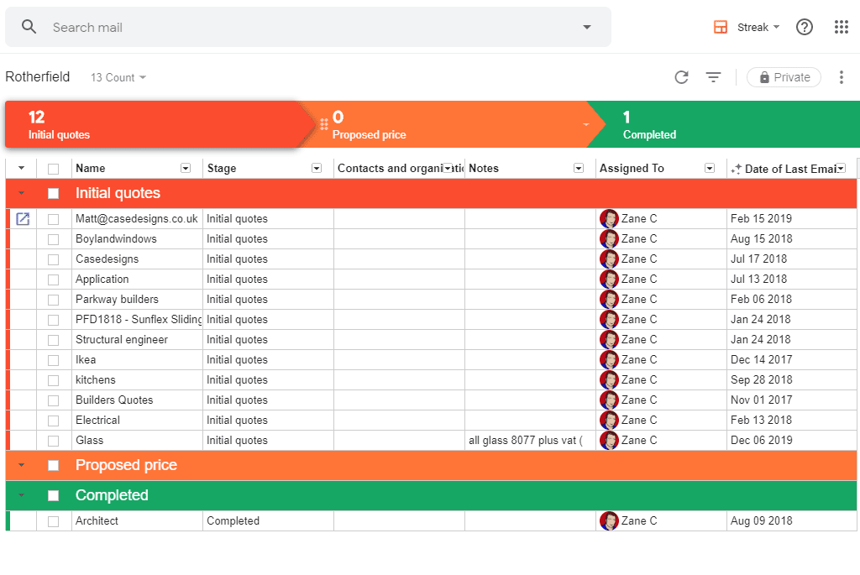The image size is (860, 575).
Task: Toggle the Private sharing button
Action: 784,76
